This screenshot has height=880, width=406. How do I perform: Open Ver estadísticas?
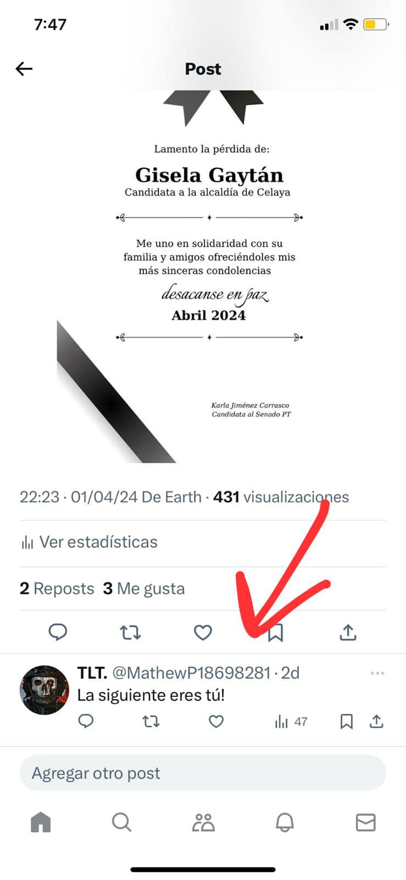(x=89, y=542)
